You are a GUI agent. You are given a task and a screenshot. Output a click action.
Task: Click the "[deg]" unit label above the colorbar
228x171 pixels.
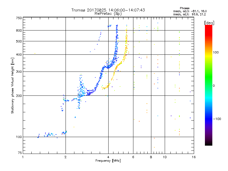coord(209,23)
